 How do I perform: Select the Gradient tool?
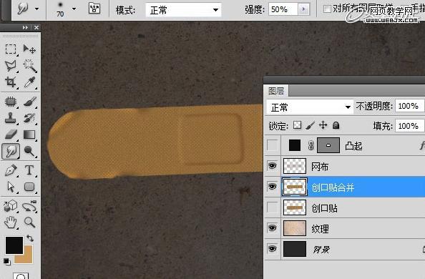(x=29, y=134)
